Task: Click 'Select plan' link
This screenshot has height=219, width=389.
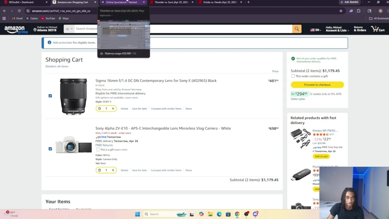Action: point(298,99)
